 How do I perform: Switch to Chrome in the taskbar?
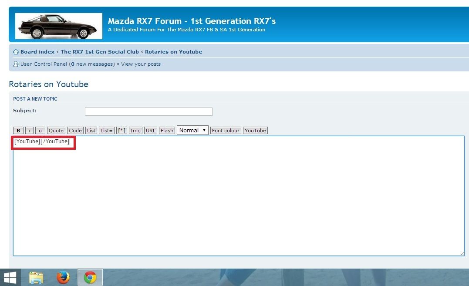point(90,277)
